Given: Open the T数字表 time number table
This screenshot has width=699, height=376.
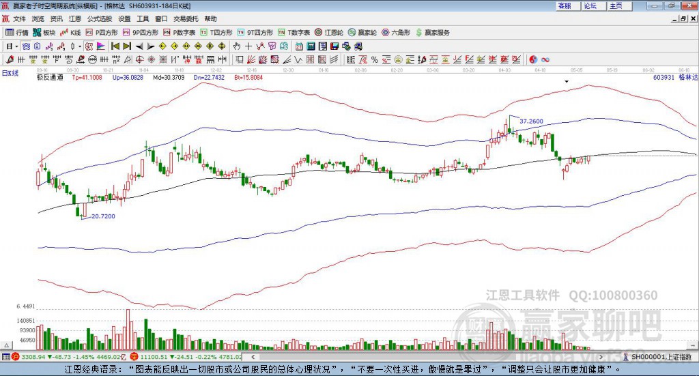Looking at the screenshot, I should (x=294, y=33).
